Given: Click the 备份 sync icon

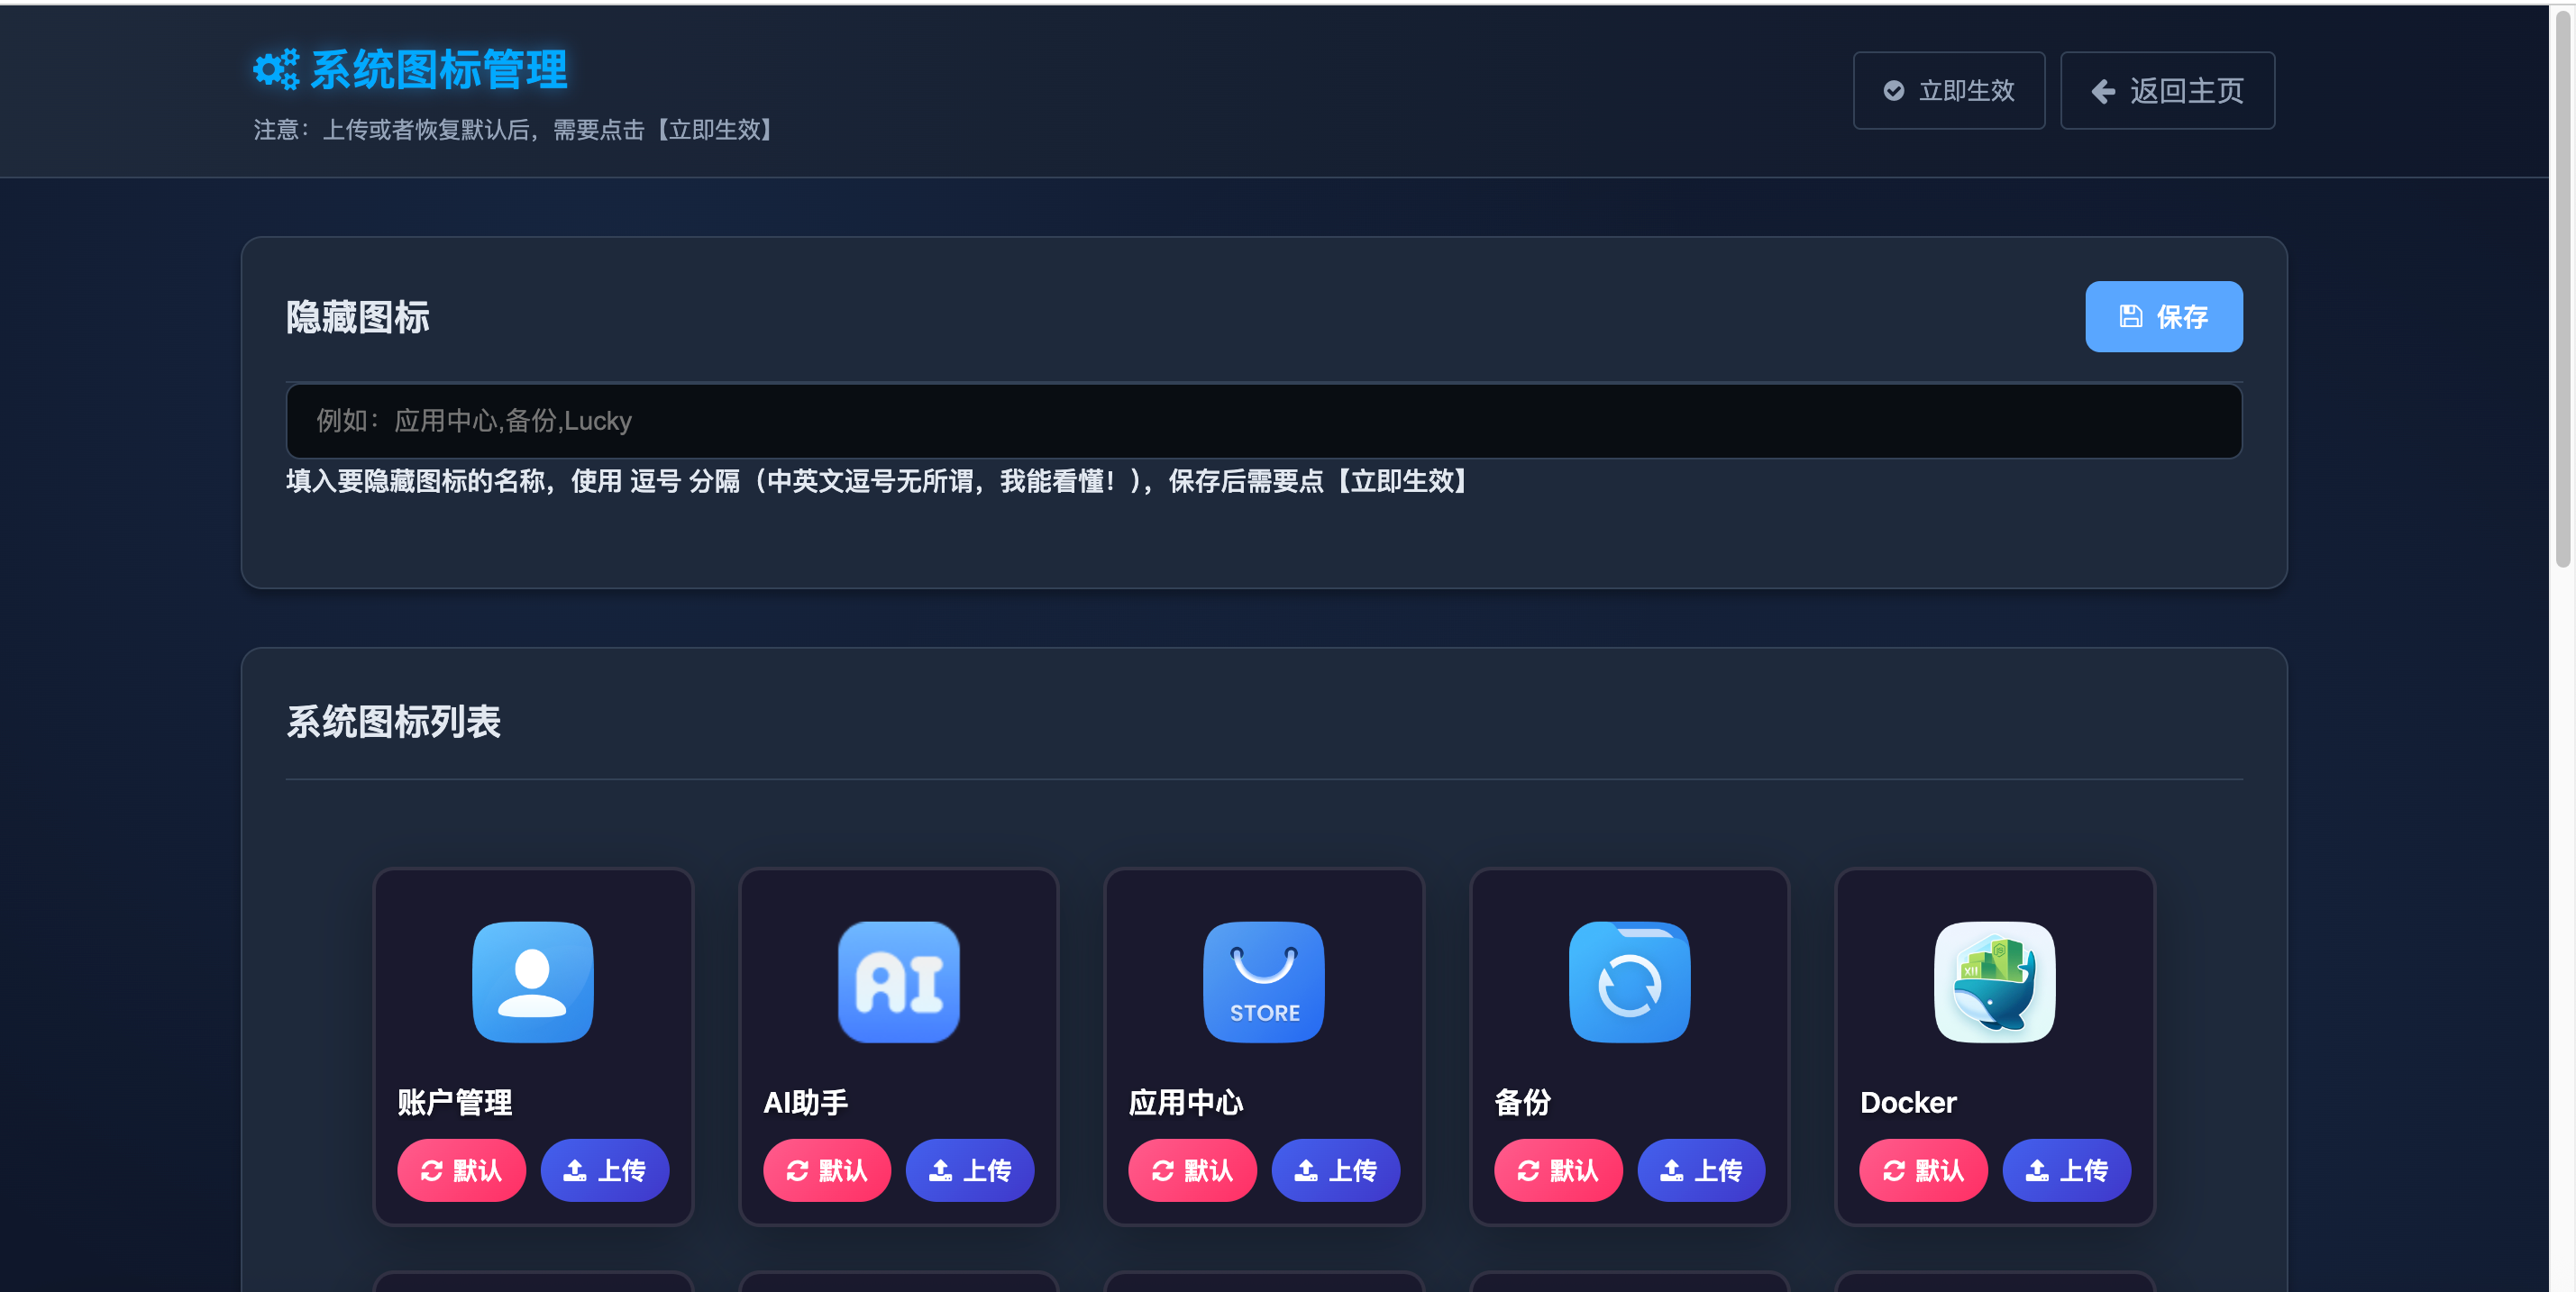Looking at the screenshot, I should 1629,981.
